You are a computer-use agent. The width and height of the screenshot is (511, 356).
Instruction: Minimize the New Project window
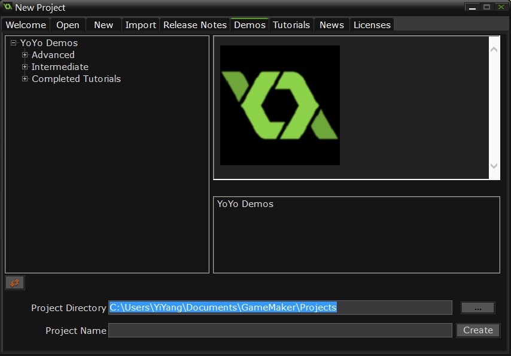click(472, 7)
